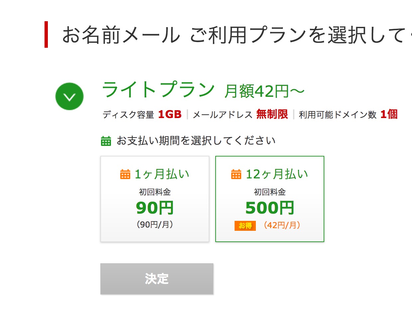This screenshot has height=321, width=412.
Task: Click the 決定 confirm button
Action: click(157, 279)
